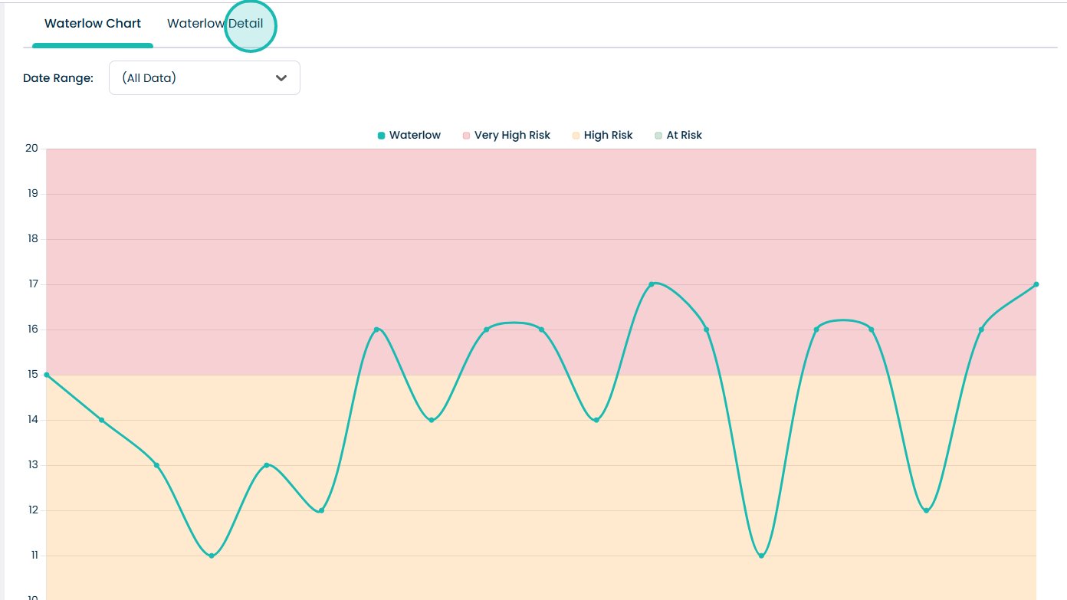
Task: Click the Date Range label
Action: tap(58, 78)
